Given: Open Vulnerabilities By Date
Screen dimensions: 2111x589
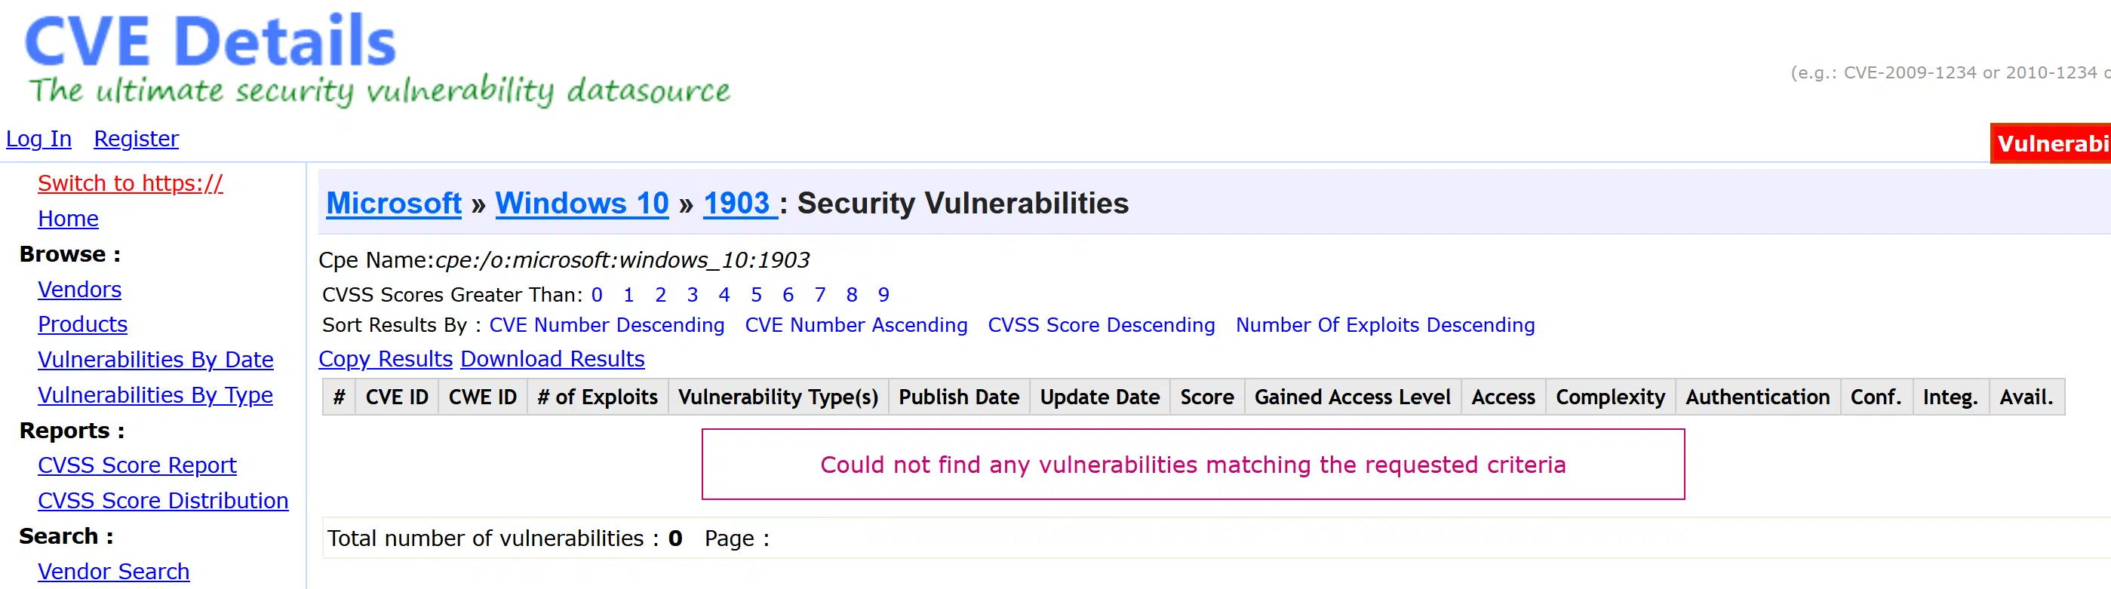Looking at the screenshot, I should click(x=155, y=360).
